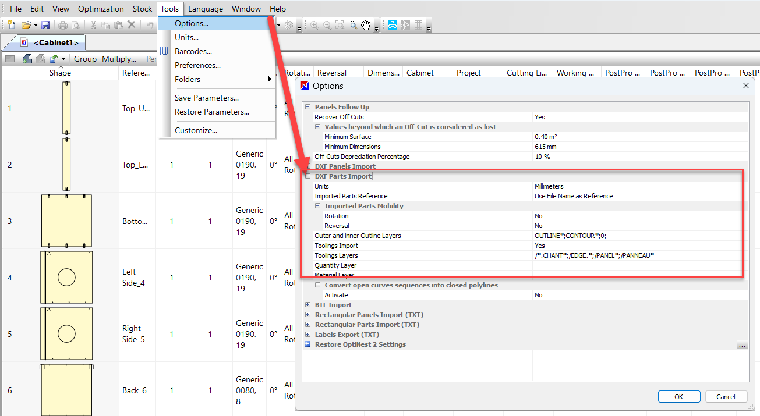
Task: Click the Cut scissors icon
Action: click(93, 25)
